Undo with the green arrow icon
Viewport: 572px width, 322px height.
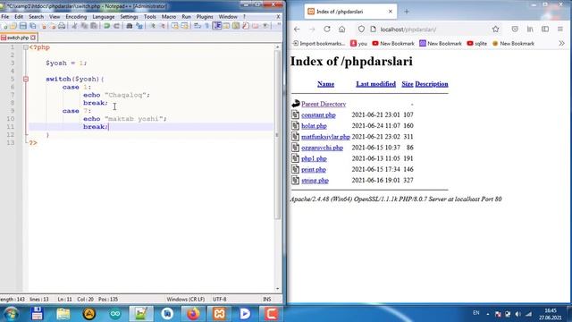[x=107, y=26]
